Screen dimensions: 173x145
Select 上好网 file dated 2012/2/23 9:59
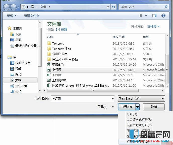click(106, 75)
